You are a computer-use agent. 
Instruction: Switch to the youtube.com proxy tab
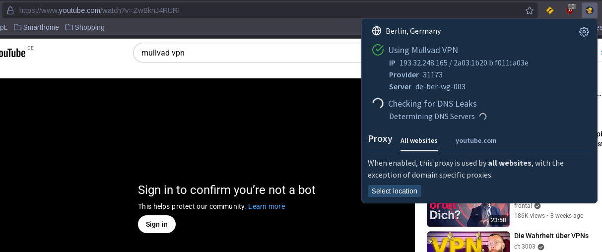(475, 140)
